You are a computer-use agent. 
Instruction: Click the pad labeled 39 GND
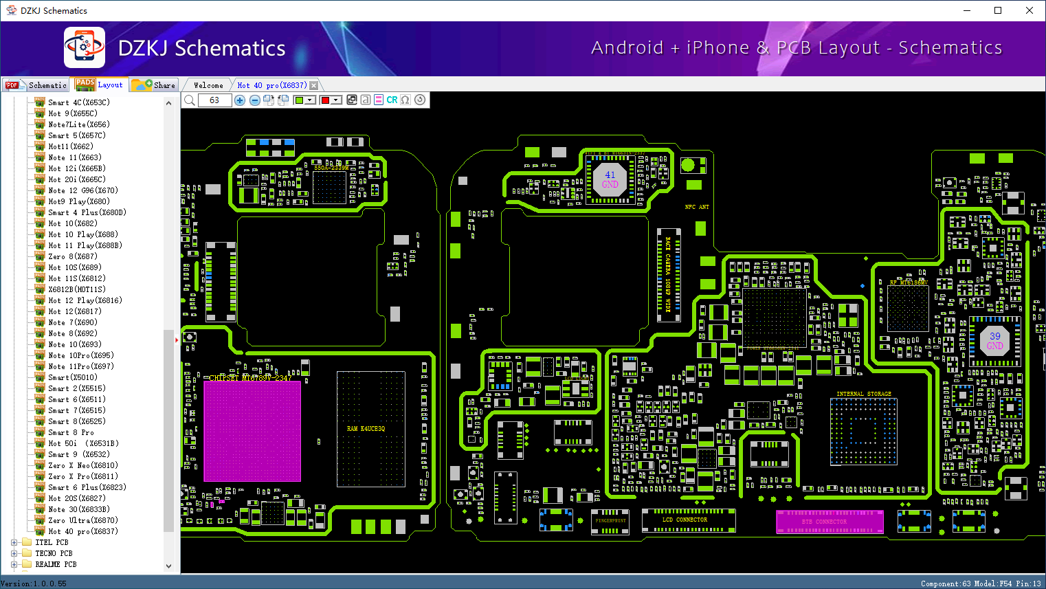tap(995, 341)
